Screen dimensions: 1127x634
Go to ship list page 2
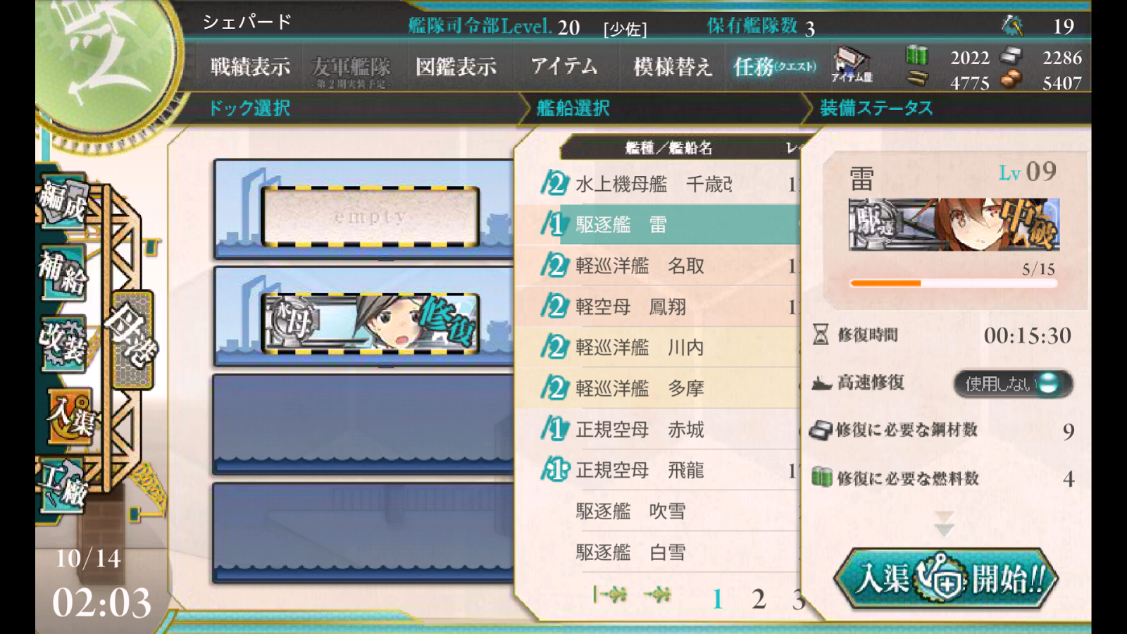[x=758, y=599]
